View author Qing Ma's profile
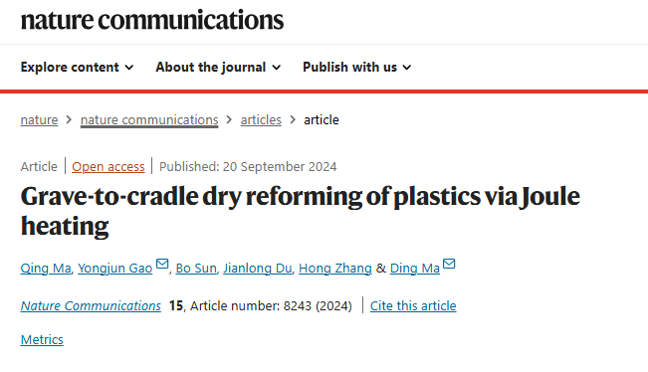 [x=46, y=268]
